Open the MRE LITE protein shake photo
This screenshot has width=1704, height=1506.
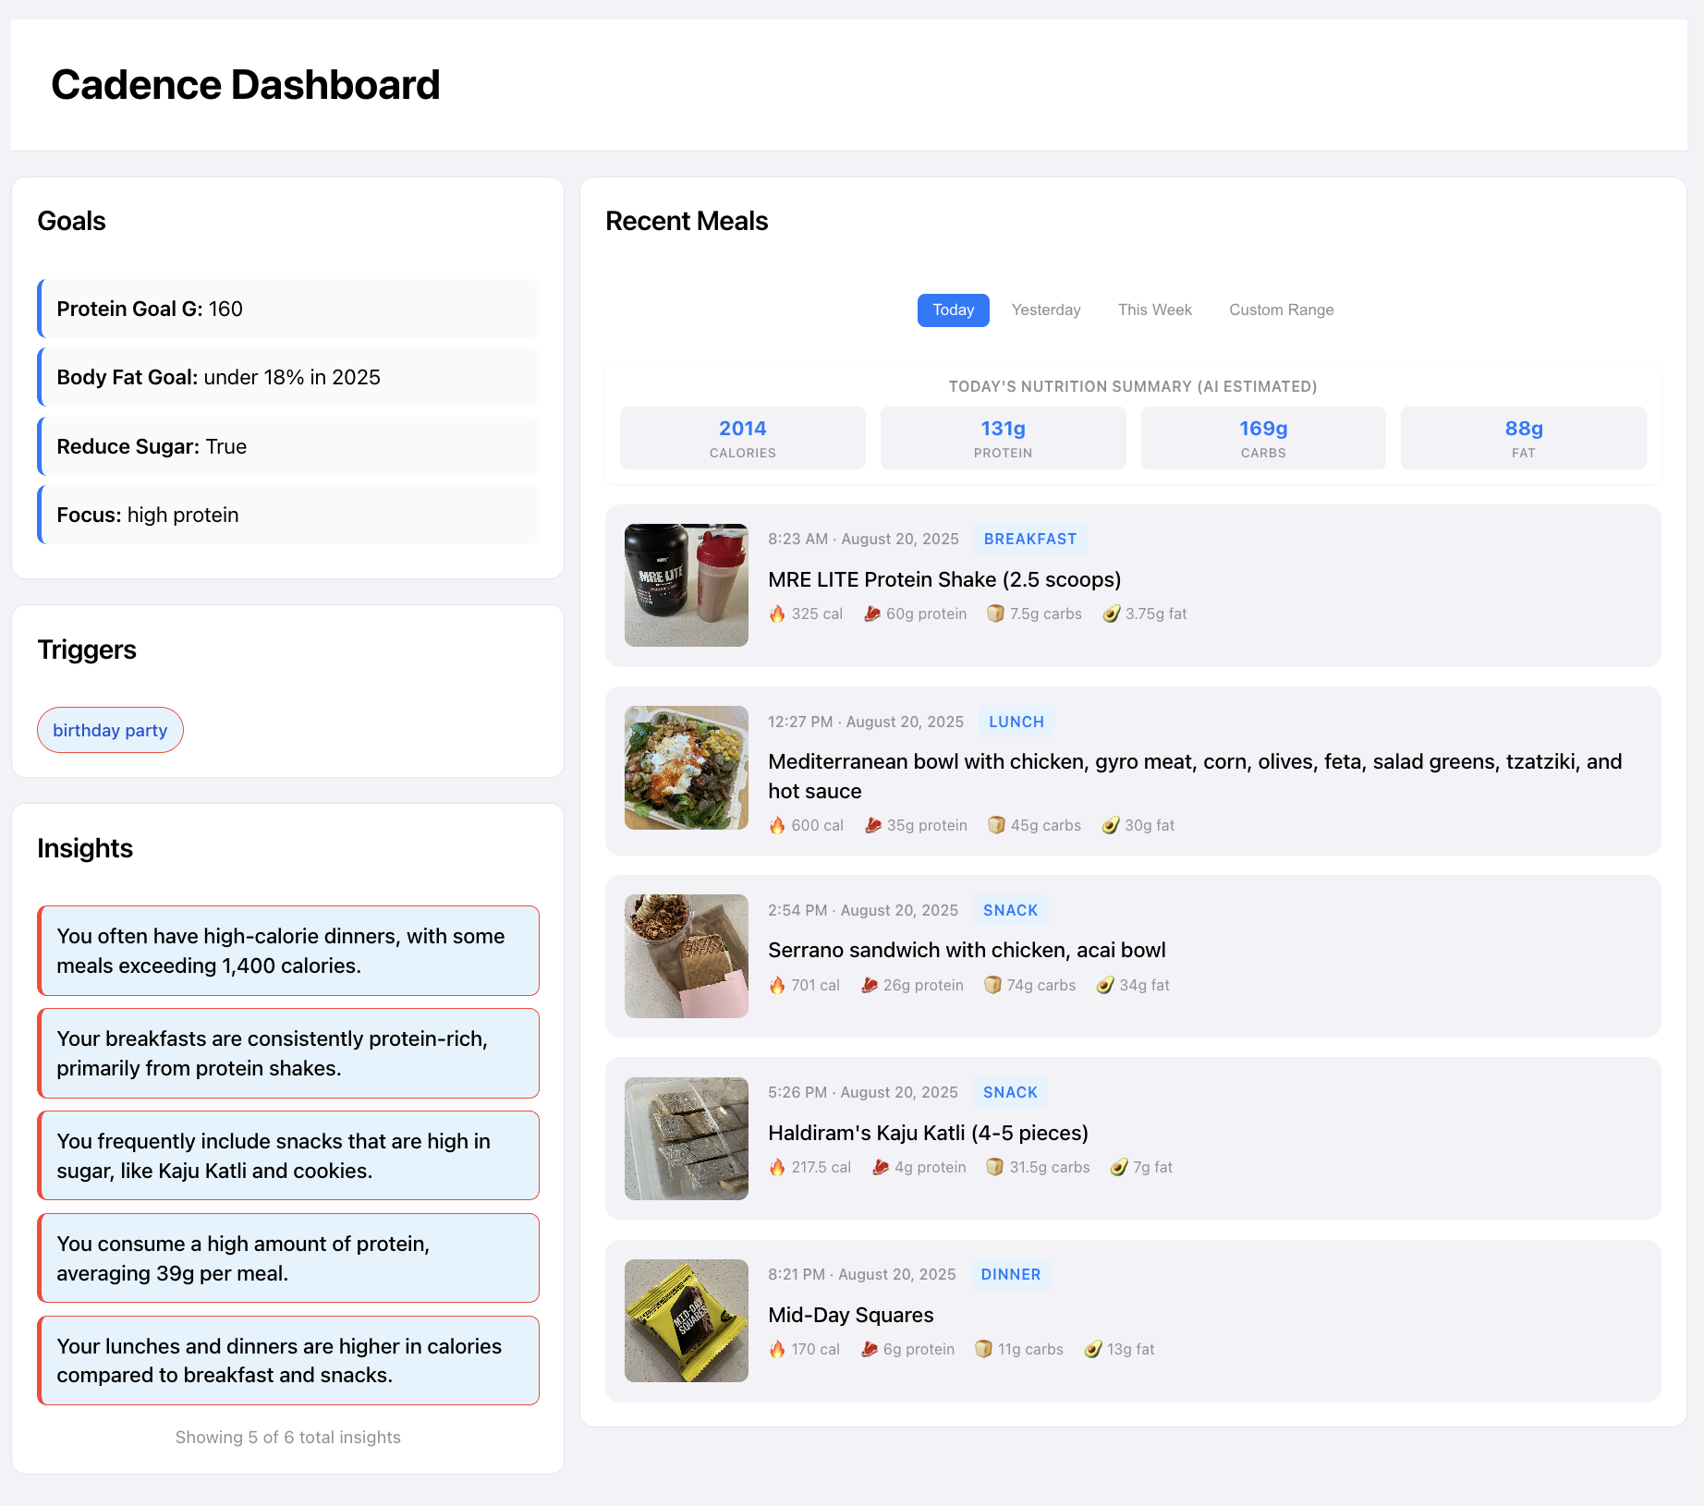[686, 586]
